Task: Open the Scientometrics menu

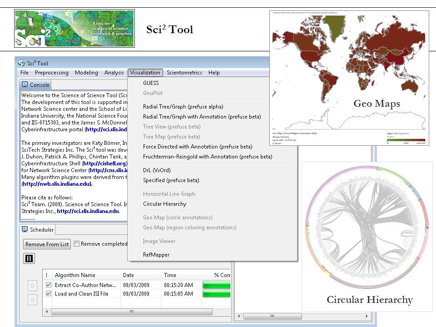Action: [184, 73]
